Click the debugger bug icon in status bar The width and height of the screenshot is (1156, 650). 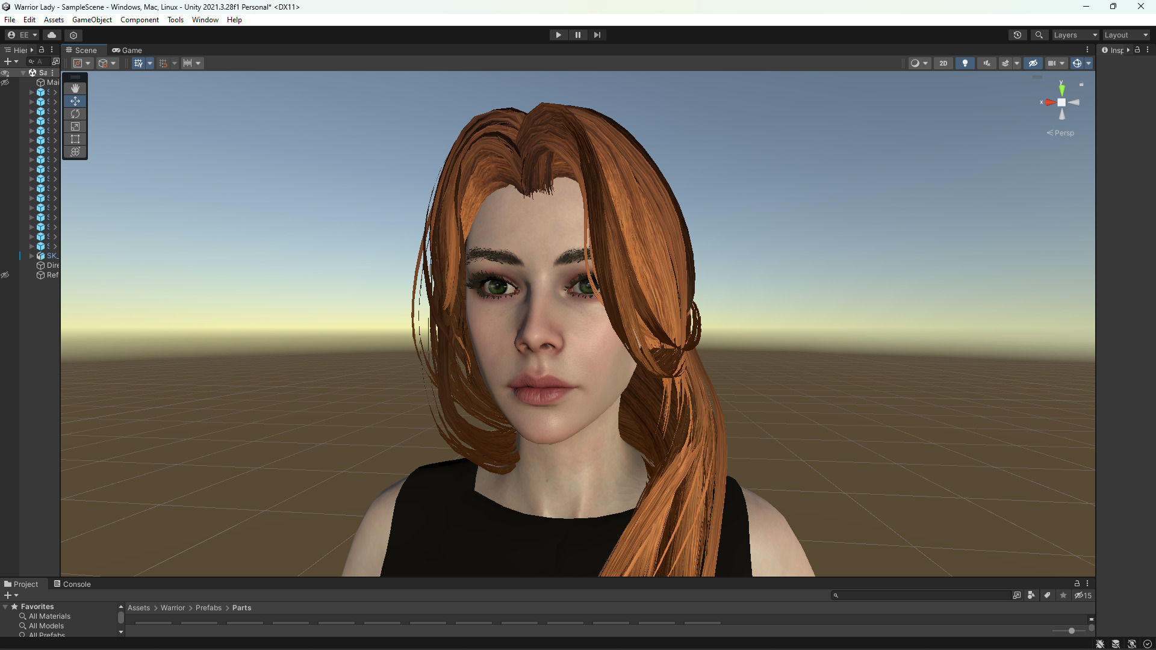point(1100,644)
